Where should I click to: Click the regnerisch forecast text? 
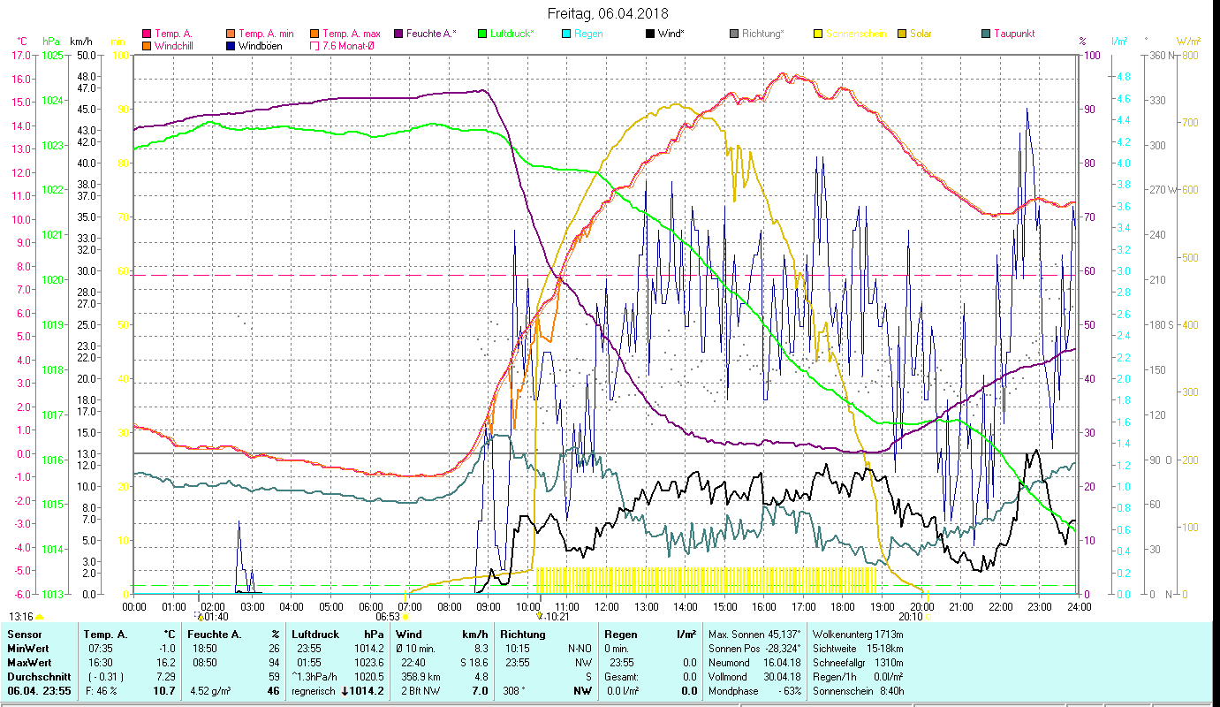tap(314, 691)
